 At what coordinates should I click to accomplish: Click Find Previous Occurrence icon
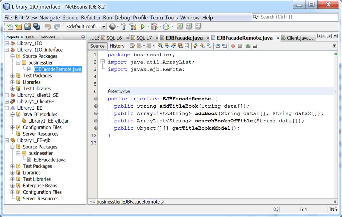(167, 46)
